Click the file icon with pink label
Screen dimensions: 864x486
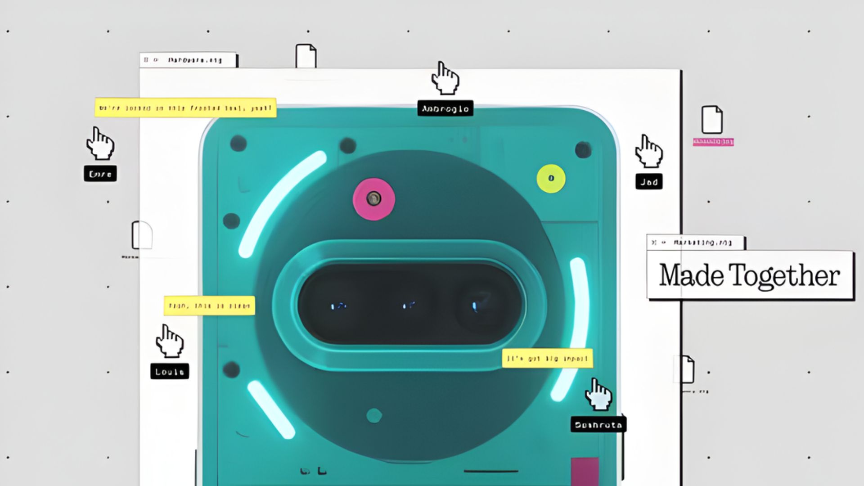pos(712,120)
